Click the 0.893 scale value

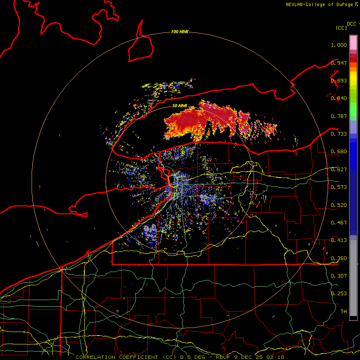339,80
